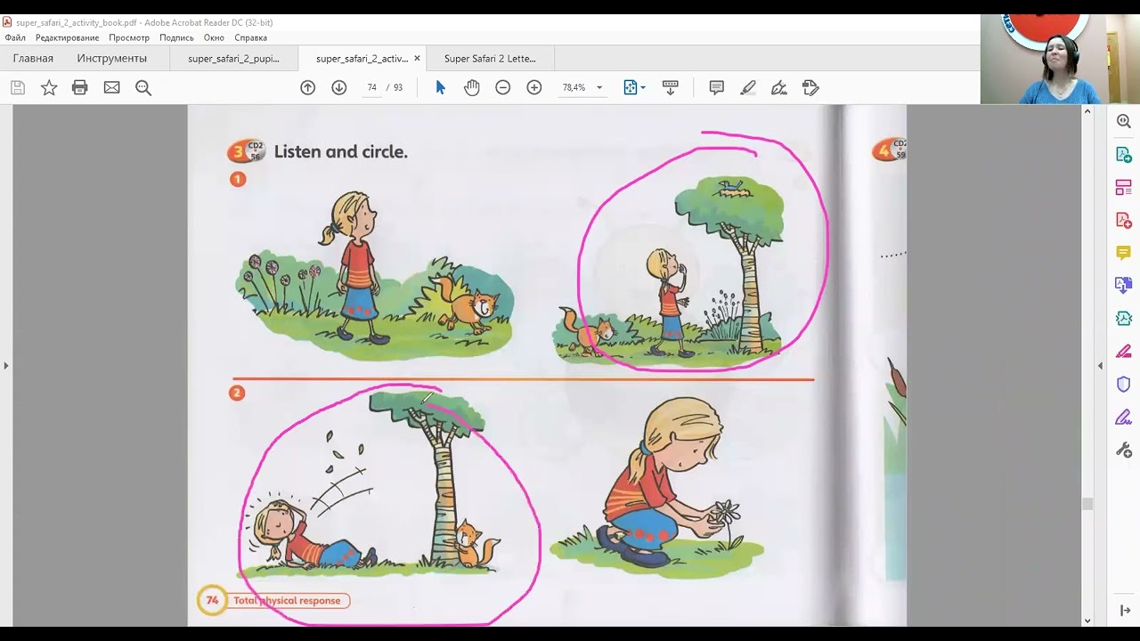Open the Редактирование menu
Viewport: 1140px width, 641px height.
coord(67,37)
